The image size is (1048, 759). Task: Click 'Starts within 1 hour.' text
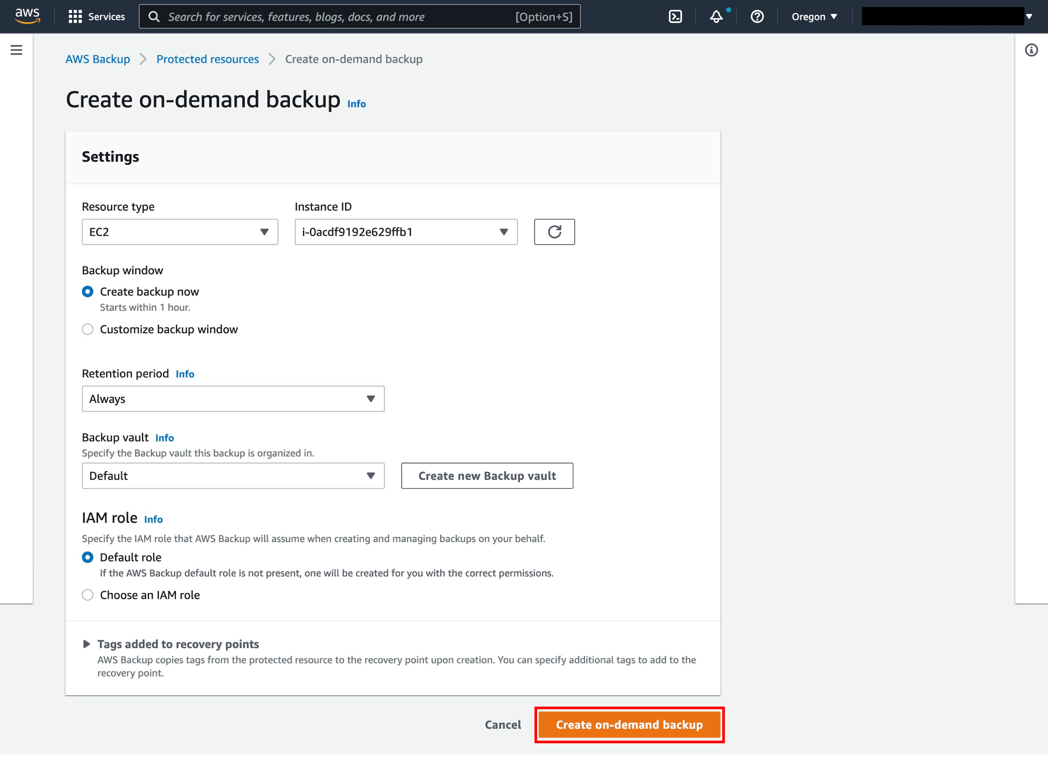[145, 307]
